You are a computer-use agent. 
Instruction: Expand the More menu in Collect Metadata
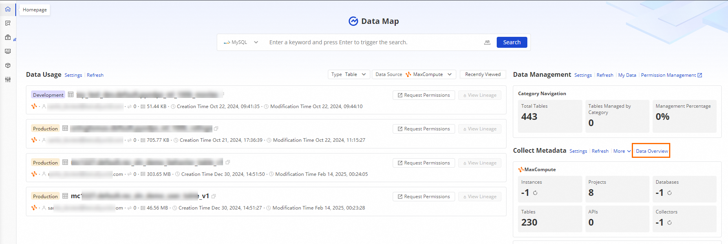622,151
